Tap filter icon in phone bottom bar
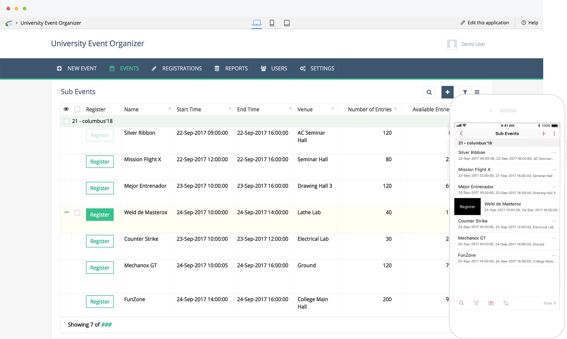This screenshot has width=567, height=339. point(476,303)
